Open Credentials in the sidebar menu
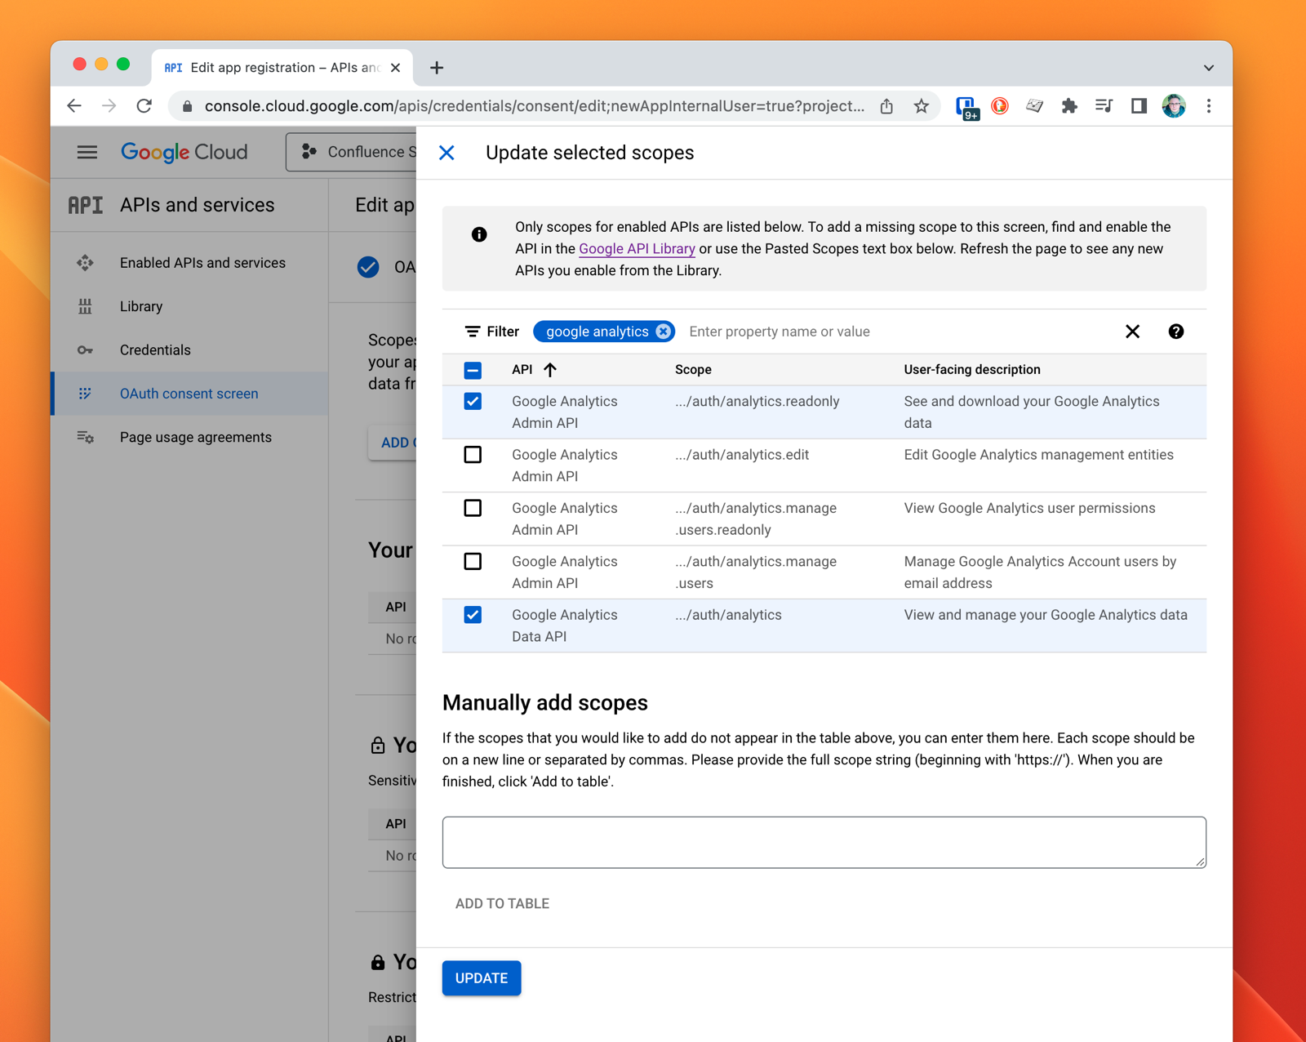The height and width of the screenshot is (1042, 1306). click(155, 350)
